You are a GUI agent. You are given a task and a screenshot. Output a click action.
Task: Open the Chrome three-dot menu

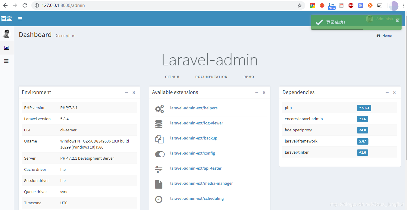click(404, 5)
